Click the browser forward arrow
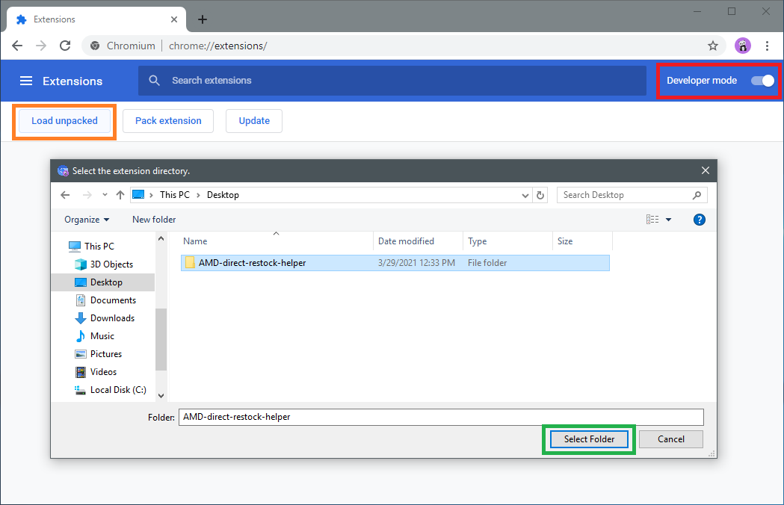Viewport: 784px width, 505px height. pyautogui.click(x=41, y=46)
